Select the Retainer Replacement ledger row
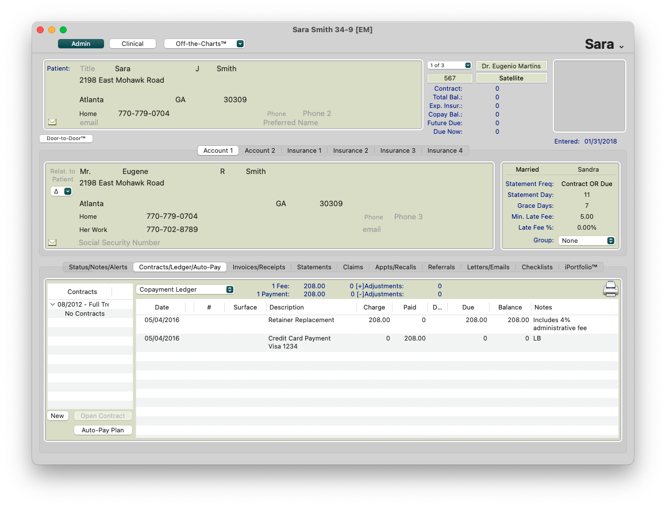 pyautogui.click(x=301, y=320)
